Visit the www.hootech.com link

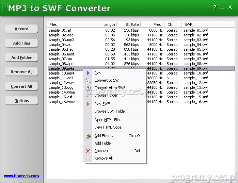(21, 176)
